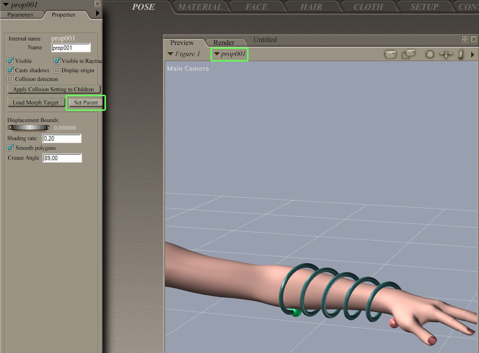Click the Displacement Bounds dial slider
Viewport: 479px width, 353px height.
(x=30, y=127)
